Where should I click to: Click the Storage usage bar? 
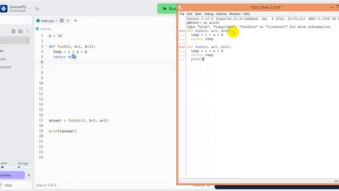pyautogui.click(x=24, y=167)
